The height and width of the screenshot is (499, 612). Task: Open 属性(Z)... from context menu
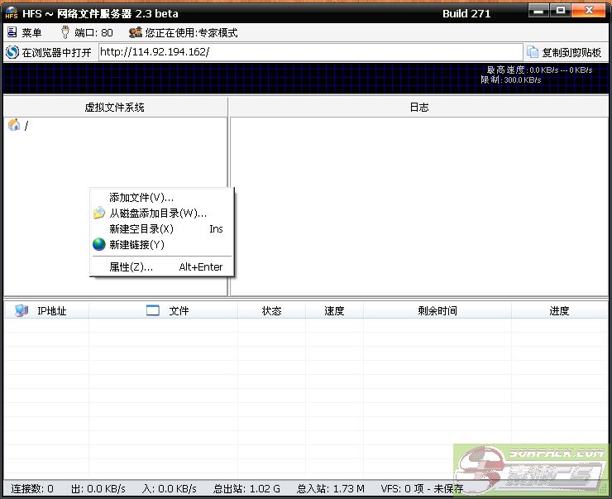pos(131,267)
